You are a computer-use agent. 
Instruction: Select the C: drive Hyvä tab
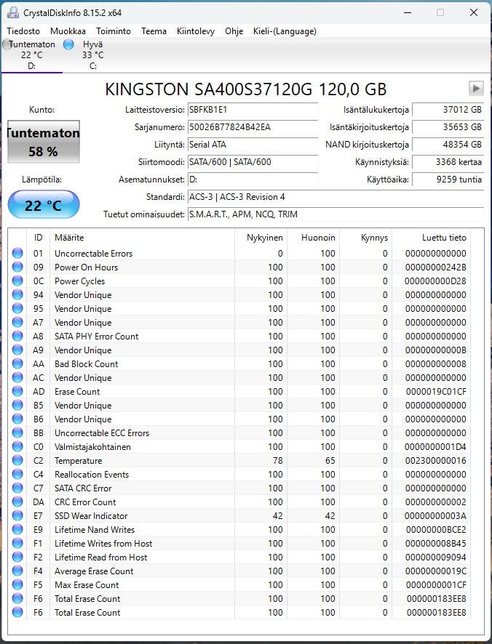(93, 55)
